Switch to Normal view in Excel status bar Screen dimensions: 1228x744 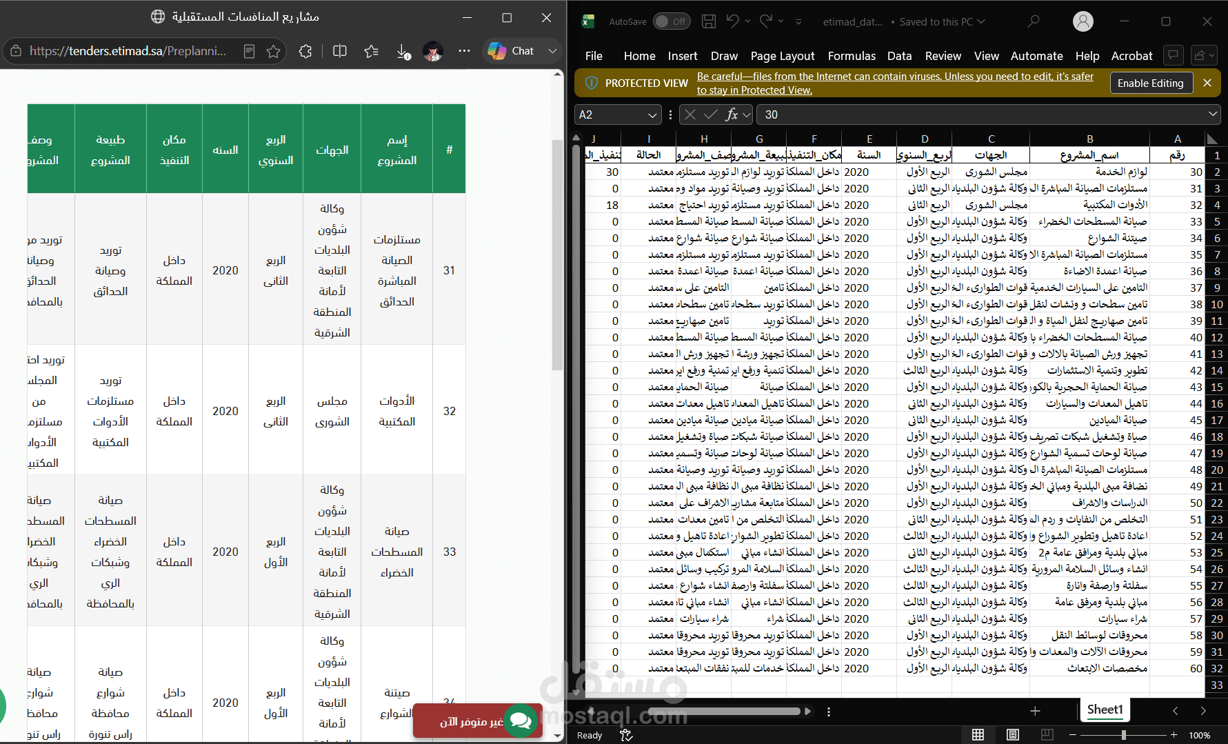[978, 735]
